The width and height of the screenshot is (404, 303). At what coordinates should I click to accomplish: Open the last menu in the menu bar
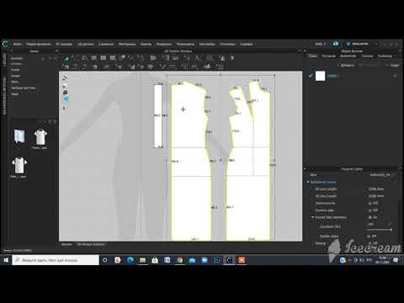coord(246,44)
